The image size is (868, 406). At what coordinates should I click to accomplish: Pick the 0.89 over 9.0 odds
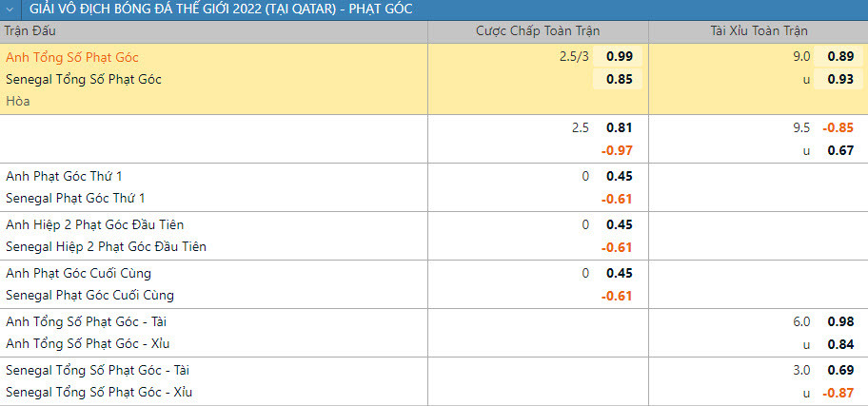(839, 57)
